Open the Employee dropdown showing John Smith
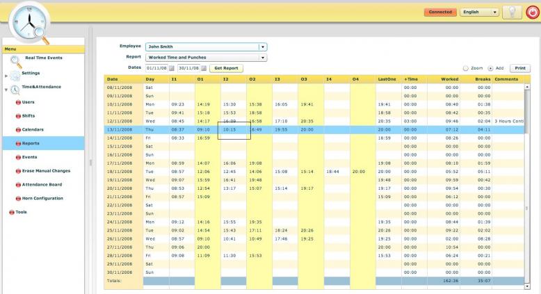This screenshot has width=541, height=294. pos(262,47)
